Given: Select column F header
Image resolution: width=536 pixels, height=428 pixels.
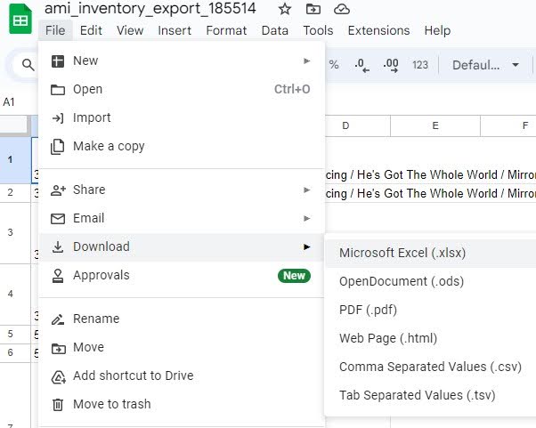Looking at the screenshot, I should 508,125.
